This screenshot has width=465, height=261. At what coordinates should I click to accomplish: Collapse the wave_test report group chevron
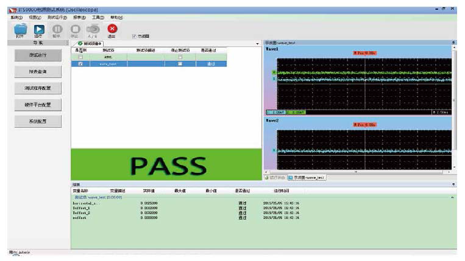pos(452,197)
